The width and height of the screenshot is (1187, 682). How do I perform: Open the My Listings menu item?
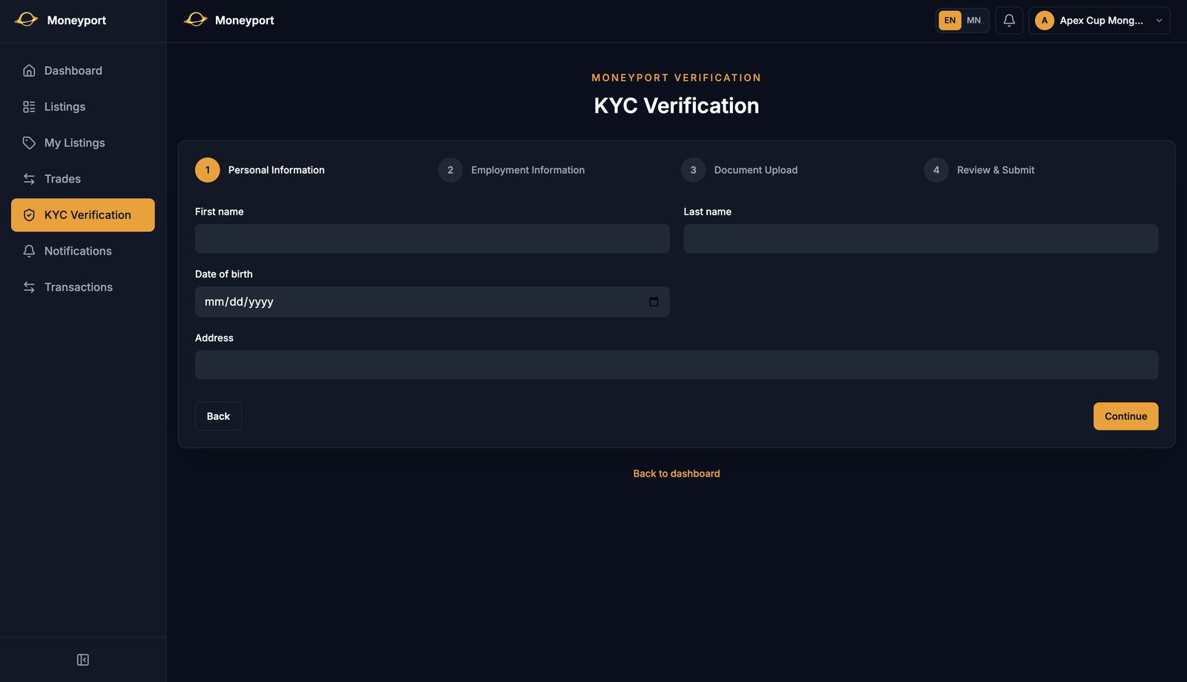pyautogui.click(x=83, y=142)
